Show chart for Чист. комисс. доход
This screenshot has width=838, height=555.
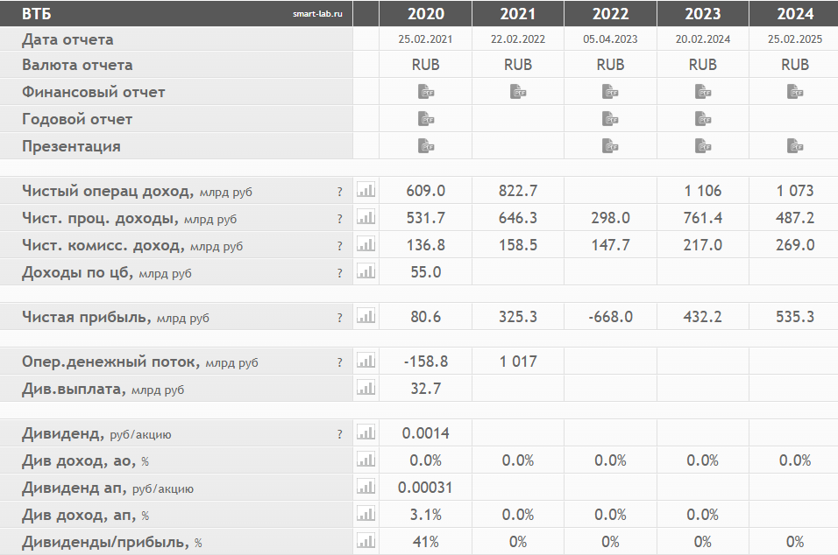click(x=366, y=244)
